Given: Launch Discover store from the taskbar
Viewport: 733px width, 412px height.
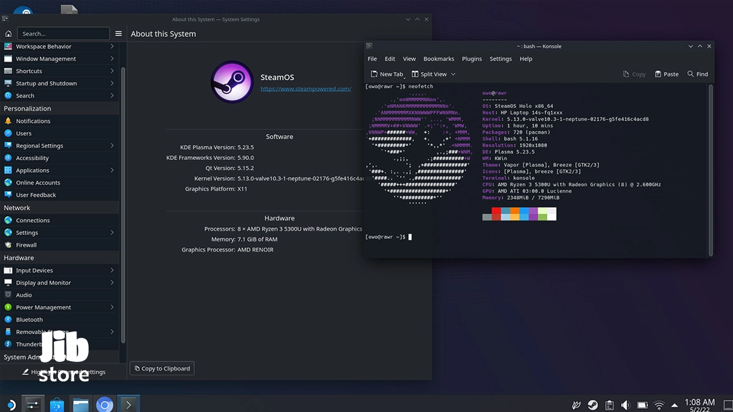Looking at the screenshot, I should (x=57, y=405).
